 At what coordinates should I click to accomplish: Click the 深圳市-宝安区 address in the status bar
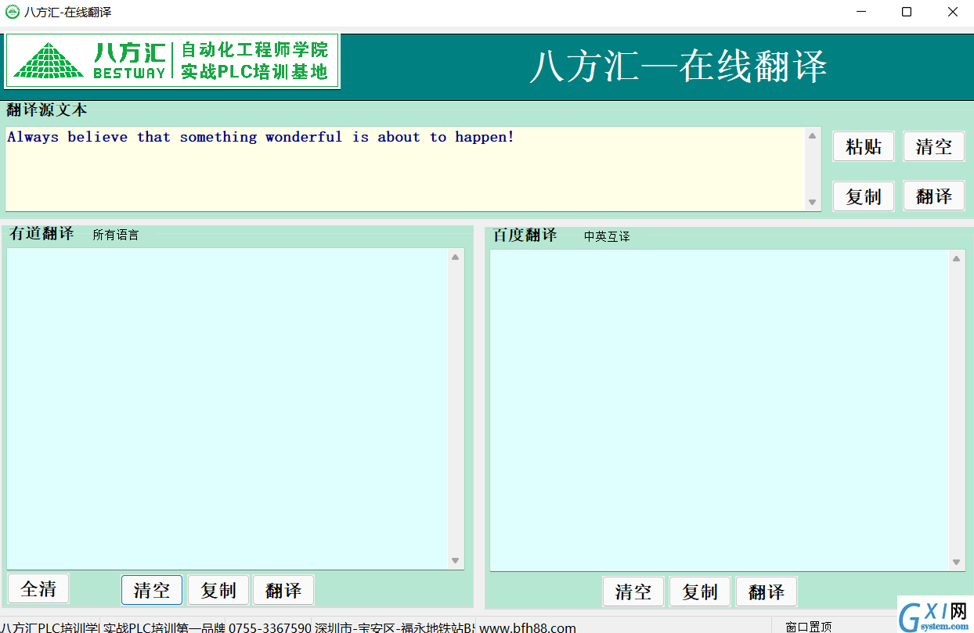coord(394,627)
